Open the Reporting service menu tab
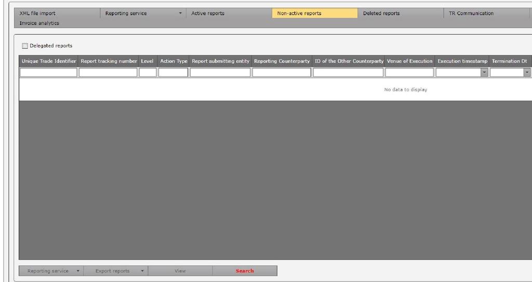The width and height of the screenshot is (532, 282). click(143, 13)
